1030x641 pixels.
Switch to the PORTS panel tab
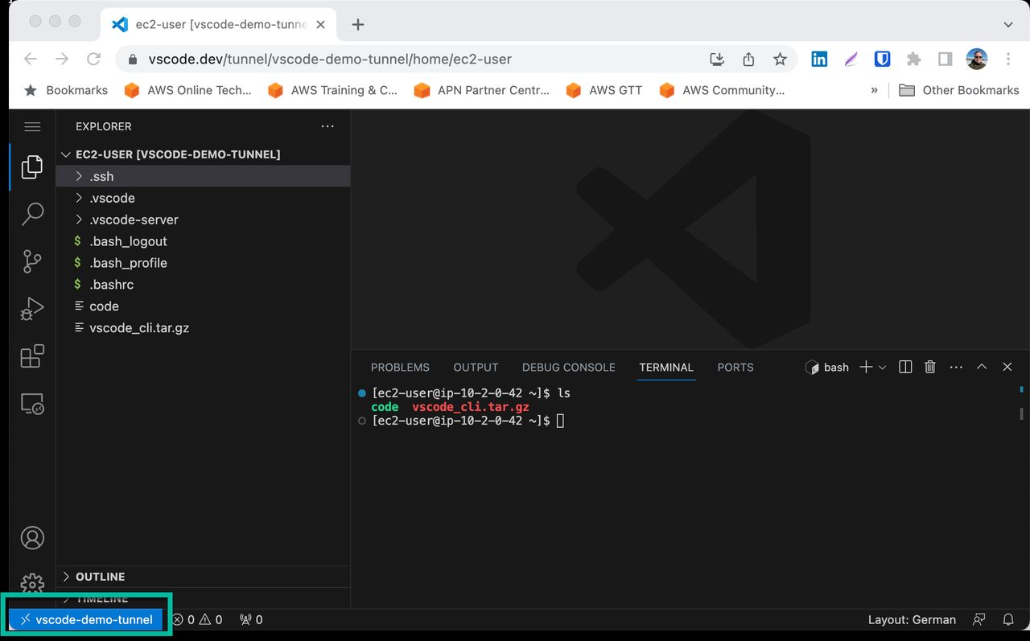735,367
